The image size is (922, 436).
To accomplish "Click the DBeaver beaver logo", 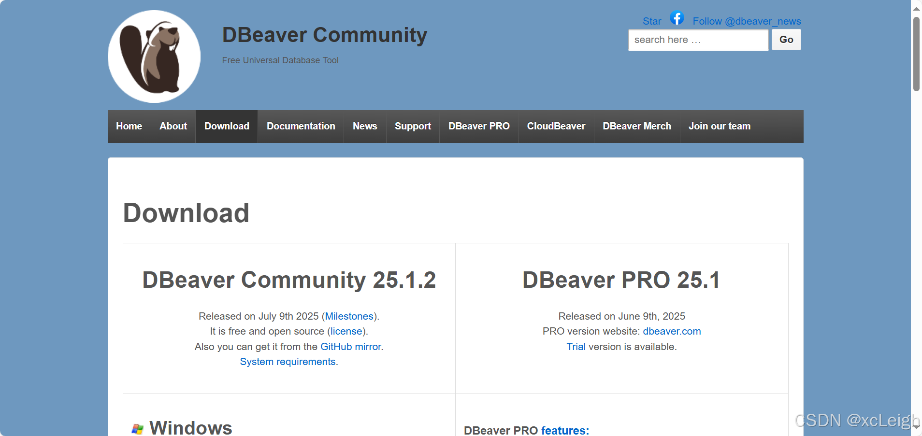I will pyautogui.click(x=154, y=56).
